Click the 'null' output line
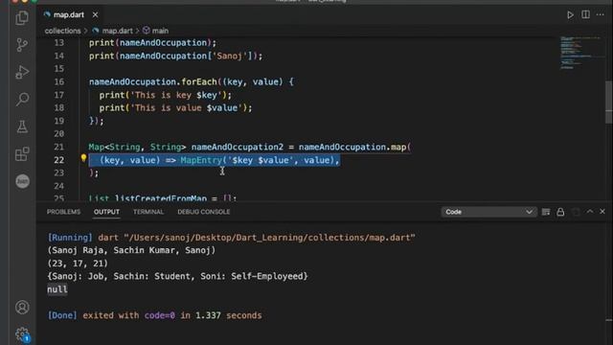The image size is (613, 345). coord(57,289)
